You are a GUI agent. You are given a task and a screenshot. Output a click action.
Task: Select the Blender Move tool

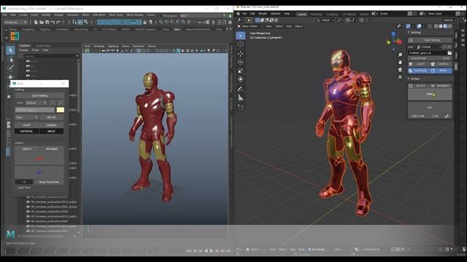point(241,54)
